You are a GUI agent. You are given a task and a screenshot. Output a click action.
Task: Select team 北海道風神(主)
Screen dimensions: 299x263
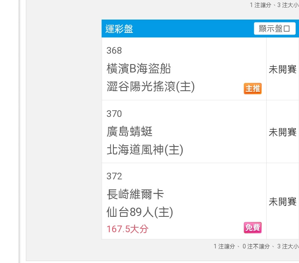click(x=145, y=149)
